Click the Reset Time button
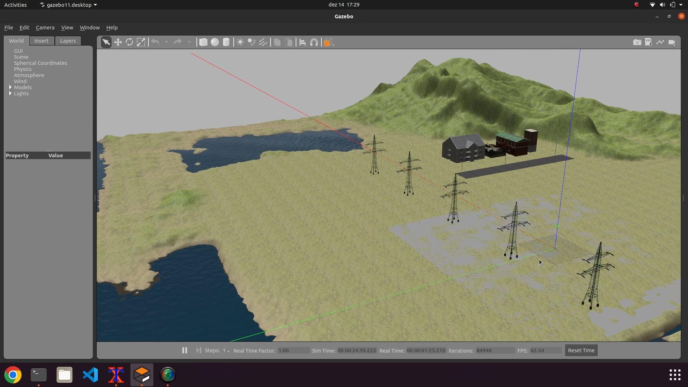The image size is (688, 387). pyautogui.click(x=581, y=350)
